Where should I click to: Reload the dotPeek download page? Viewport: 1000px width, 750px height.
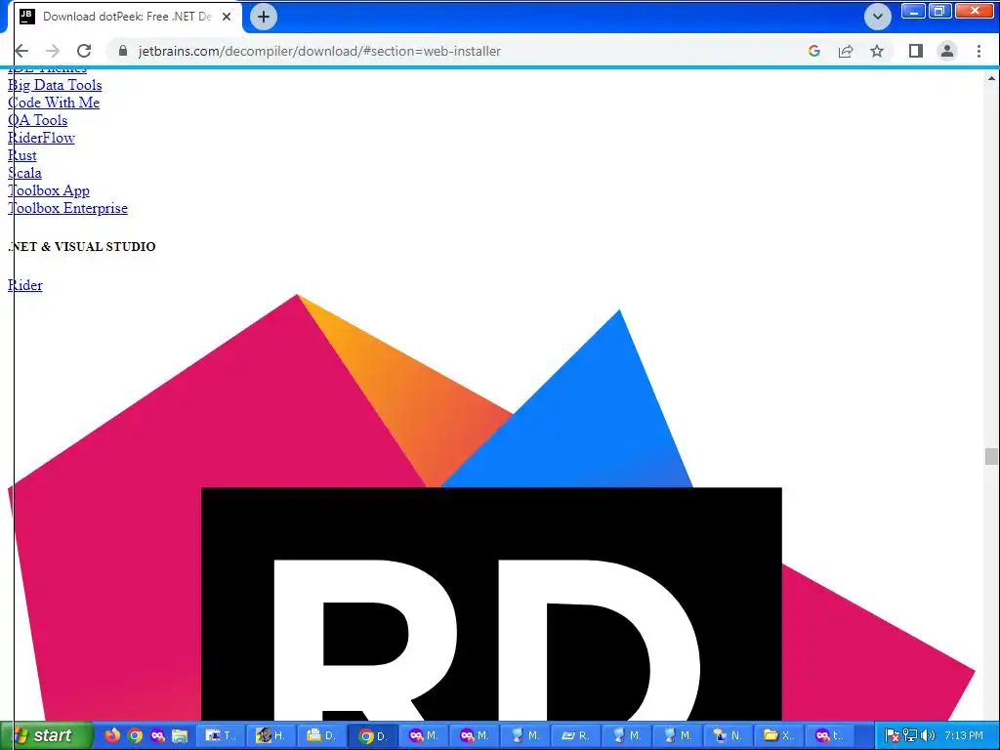point(84,51)
